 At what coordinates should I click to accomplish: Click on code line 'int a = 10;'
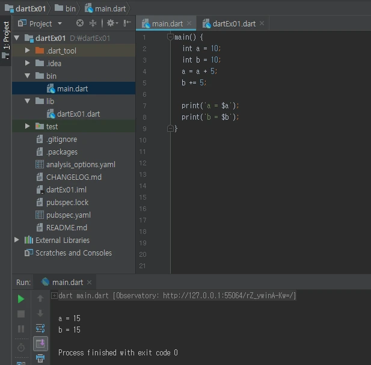pos(201,49)
